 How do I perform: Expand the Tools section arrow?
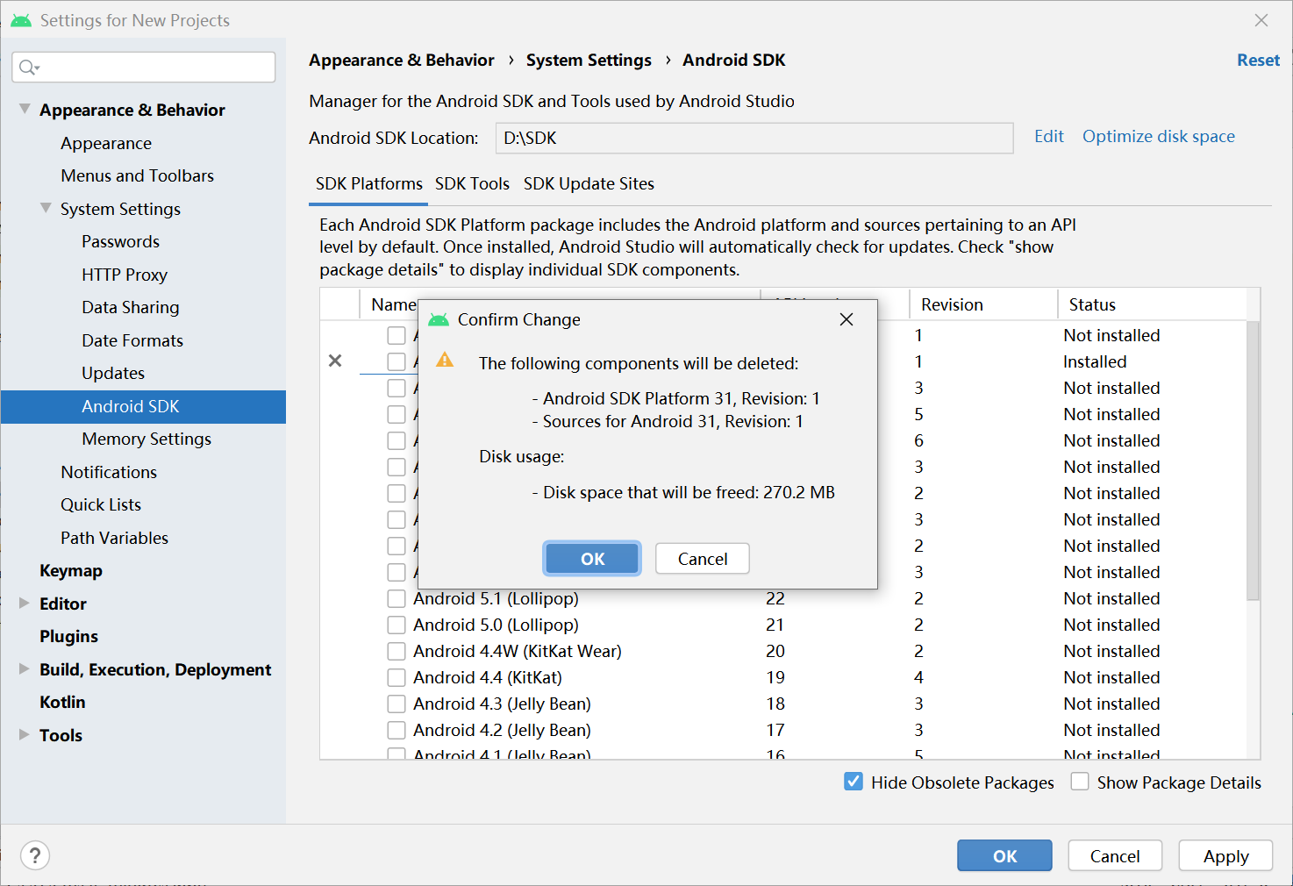click(25, 735)
